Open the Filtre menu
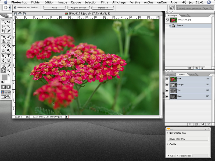The width and height of the screenshot is (215, 161). (x=105, y=2)
